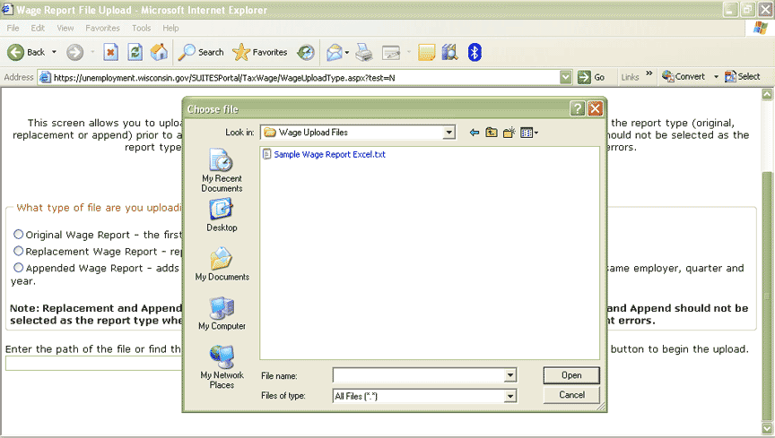
Task: Open the Favorites menu in menu bar
Action: pos(102,28)
